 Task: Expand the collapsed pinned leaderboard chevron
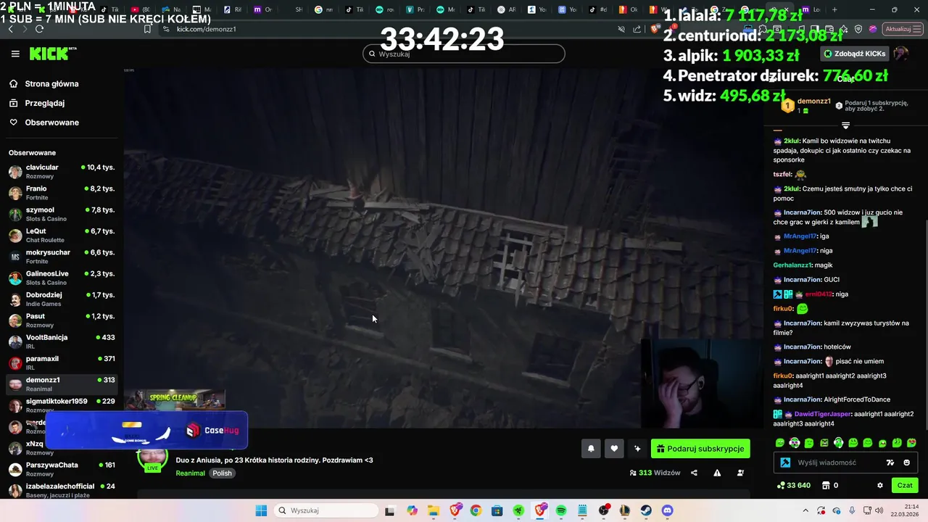click(845, 125)
